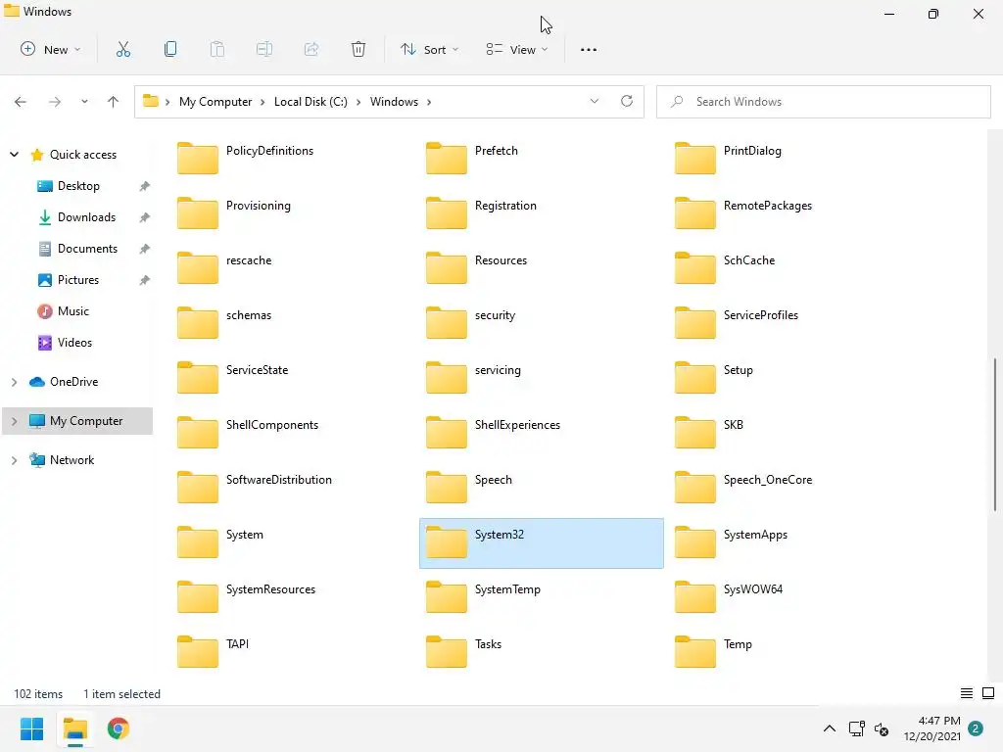Click the Copy icon in toolbar
This screenshot has height=752, width=1003.
[x=170, y=49]
